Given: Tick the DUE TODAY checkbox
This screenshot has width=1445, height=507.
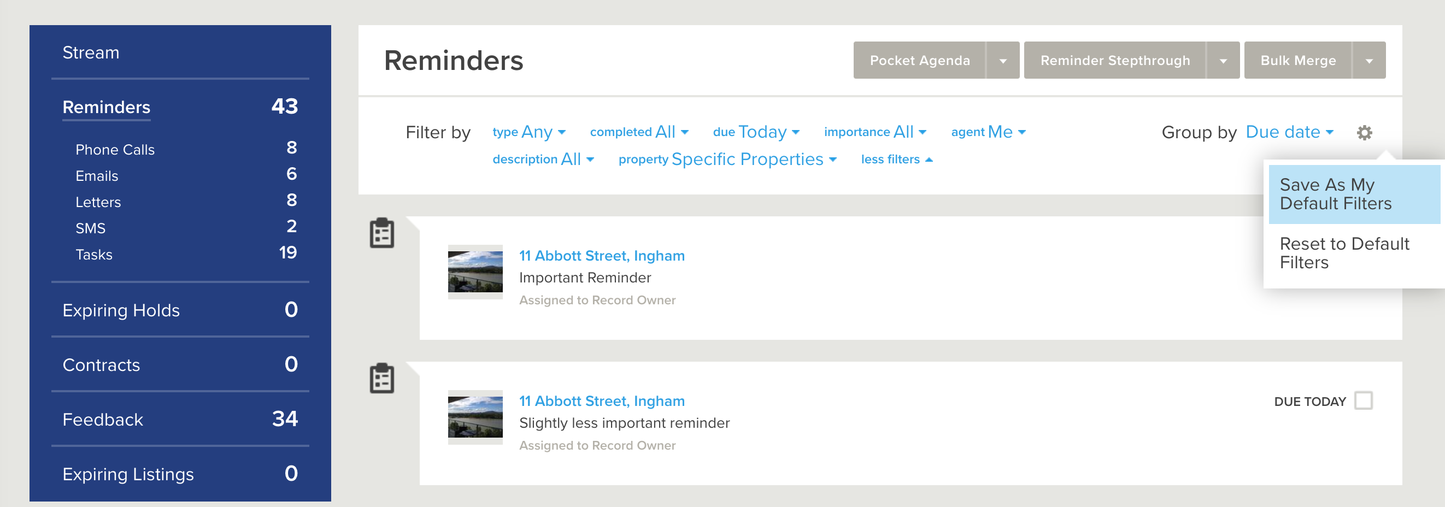Looking at the screenshot, I should pos(1363,401).
